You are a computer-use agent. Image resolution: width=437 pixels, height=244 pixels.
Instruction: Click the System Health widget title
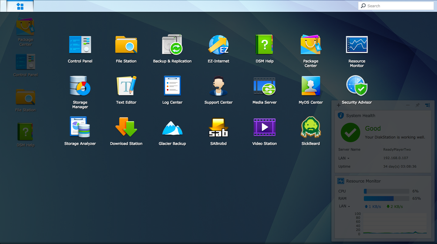[x=361, y=115]
